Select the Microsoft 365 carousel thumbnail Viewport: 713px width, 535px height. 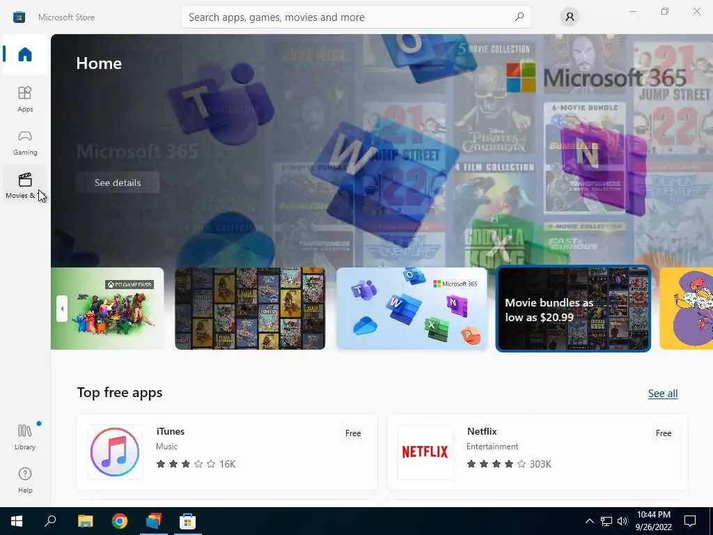point(412,309)
